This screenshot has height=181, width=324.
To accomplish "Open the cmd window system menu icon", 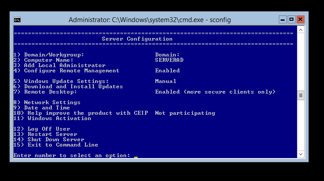I will [x=17, y=20].
